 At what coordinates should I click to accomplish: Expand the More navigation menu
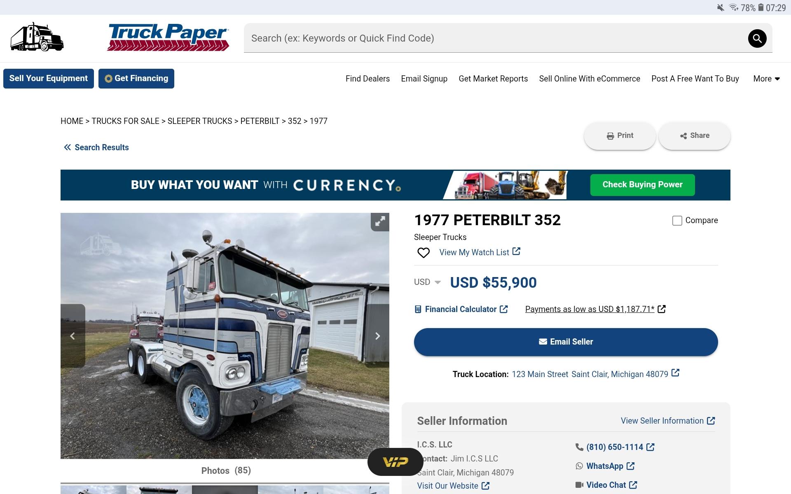coord(766,79)
